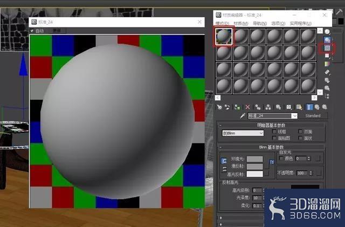
Task: Select the first sample slot with checker background
Action: coord(224,37)
